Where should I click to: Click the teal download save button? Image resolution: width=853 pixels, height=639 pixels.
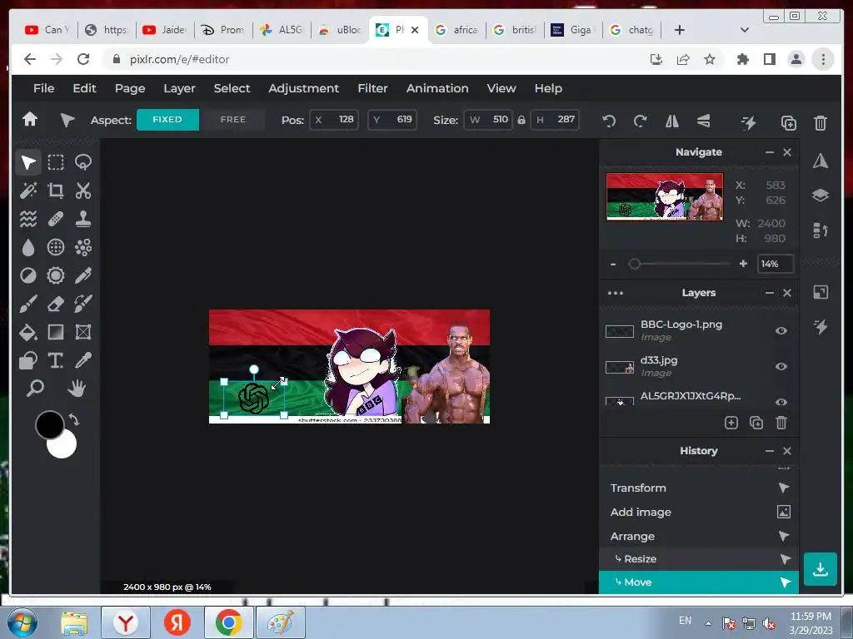click(x=821, y=569)
